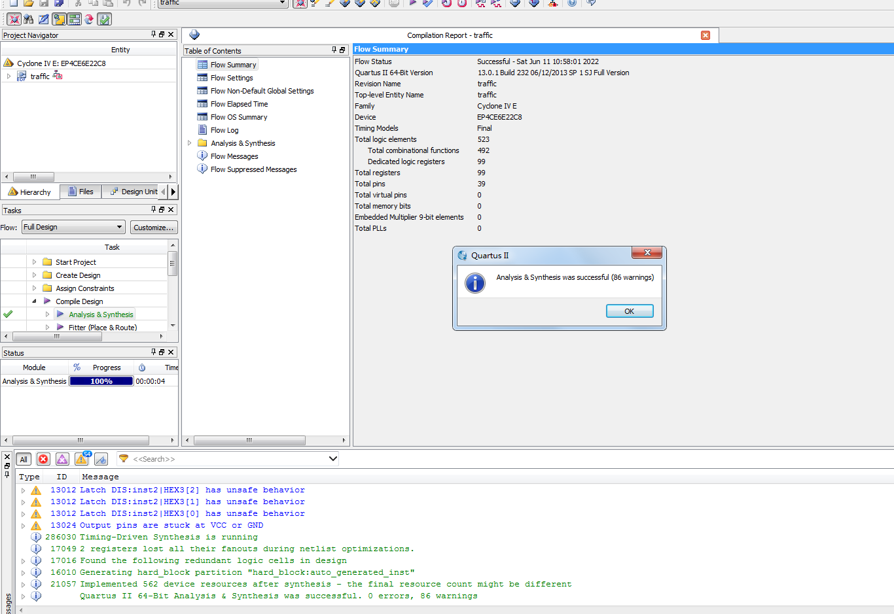The width and height of the screenshot is (894, 614).
Task: Click the binoculars find icon in toolbar
Action: [28, 19]
